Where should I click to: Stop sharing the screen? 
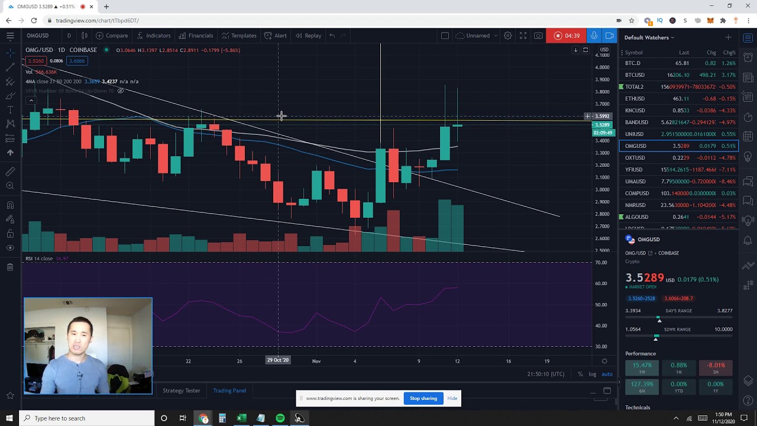click(x=423, y=398)
